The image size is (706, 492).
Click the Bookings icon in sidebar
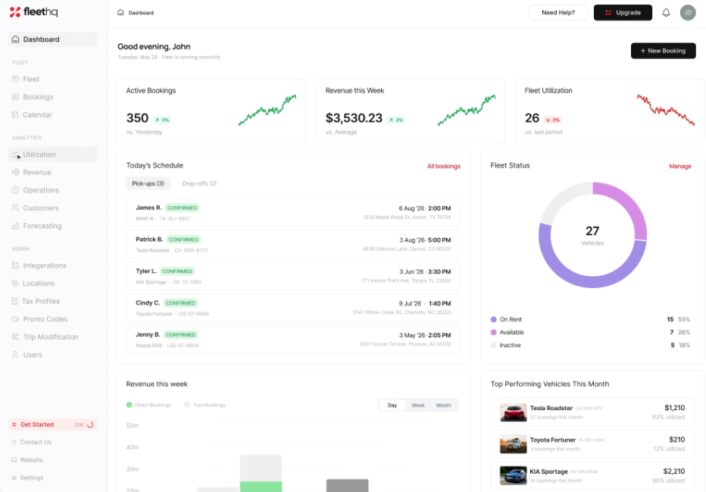[15, 97]
